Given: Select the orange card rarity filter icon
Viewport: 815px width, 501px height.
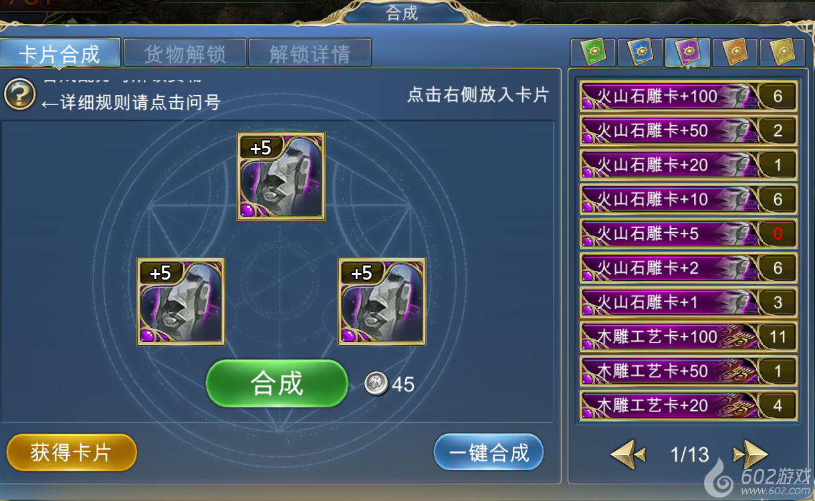Looking at the screenshot, I should point(735,52).
